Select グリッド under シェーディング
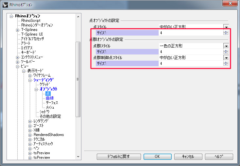Viewport: 240px width, 166px height. [x=45, y=84]
